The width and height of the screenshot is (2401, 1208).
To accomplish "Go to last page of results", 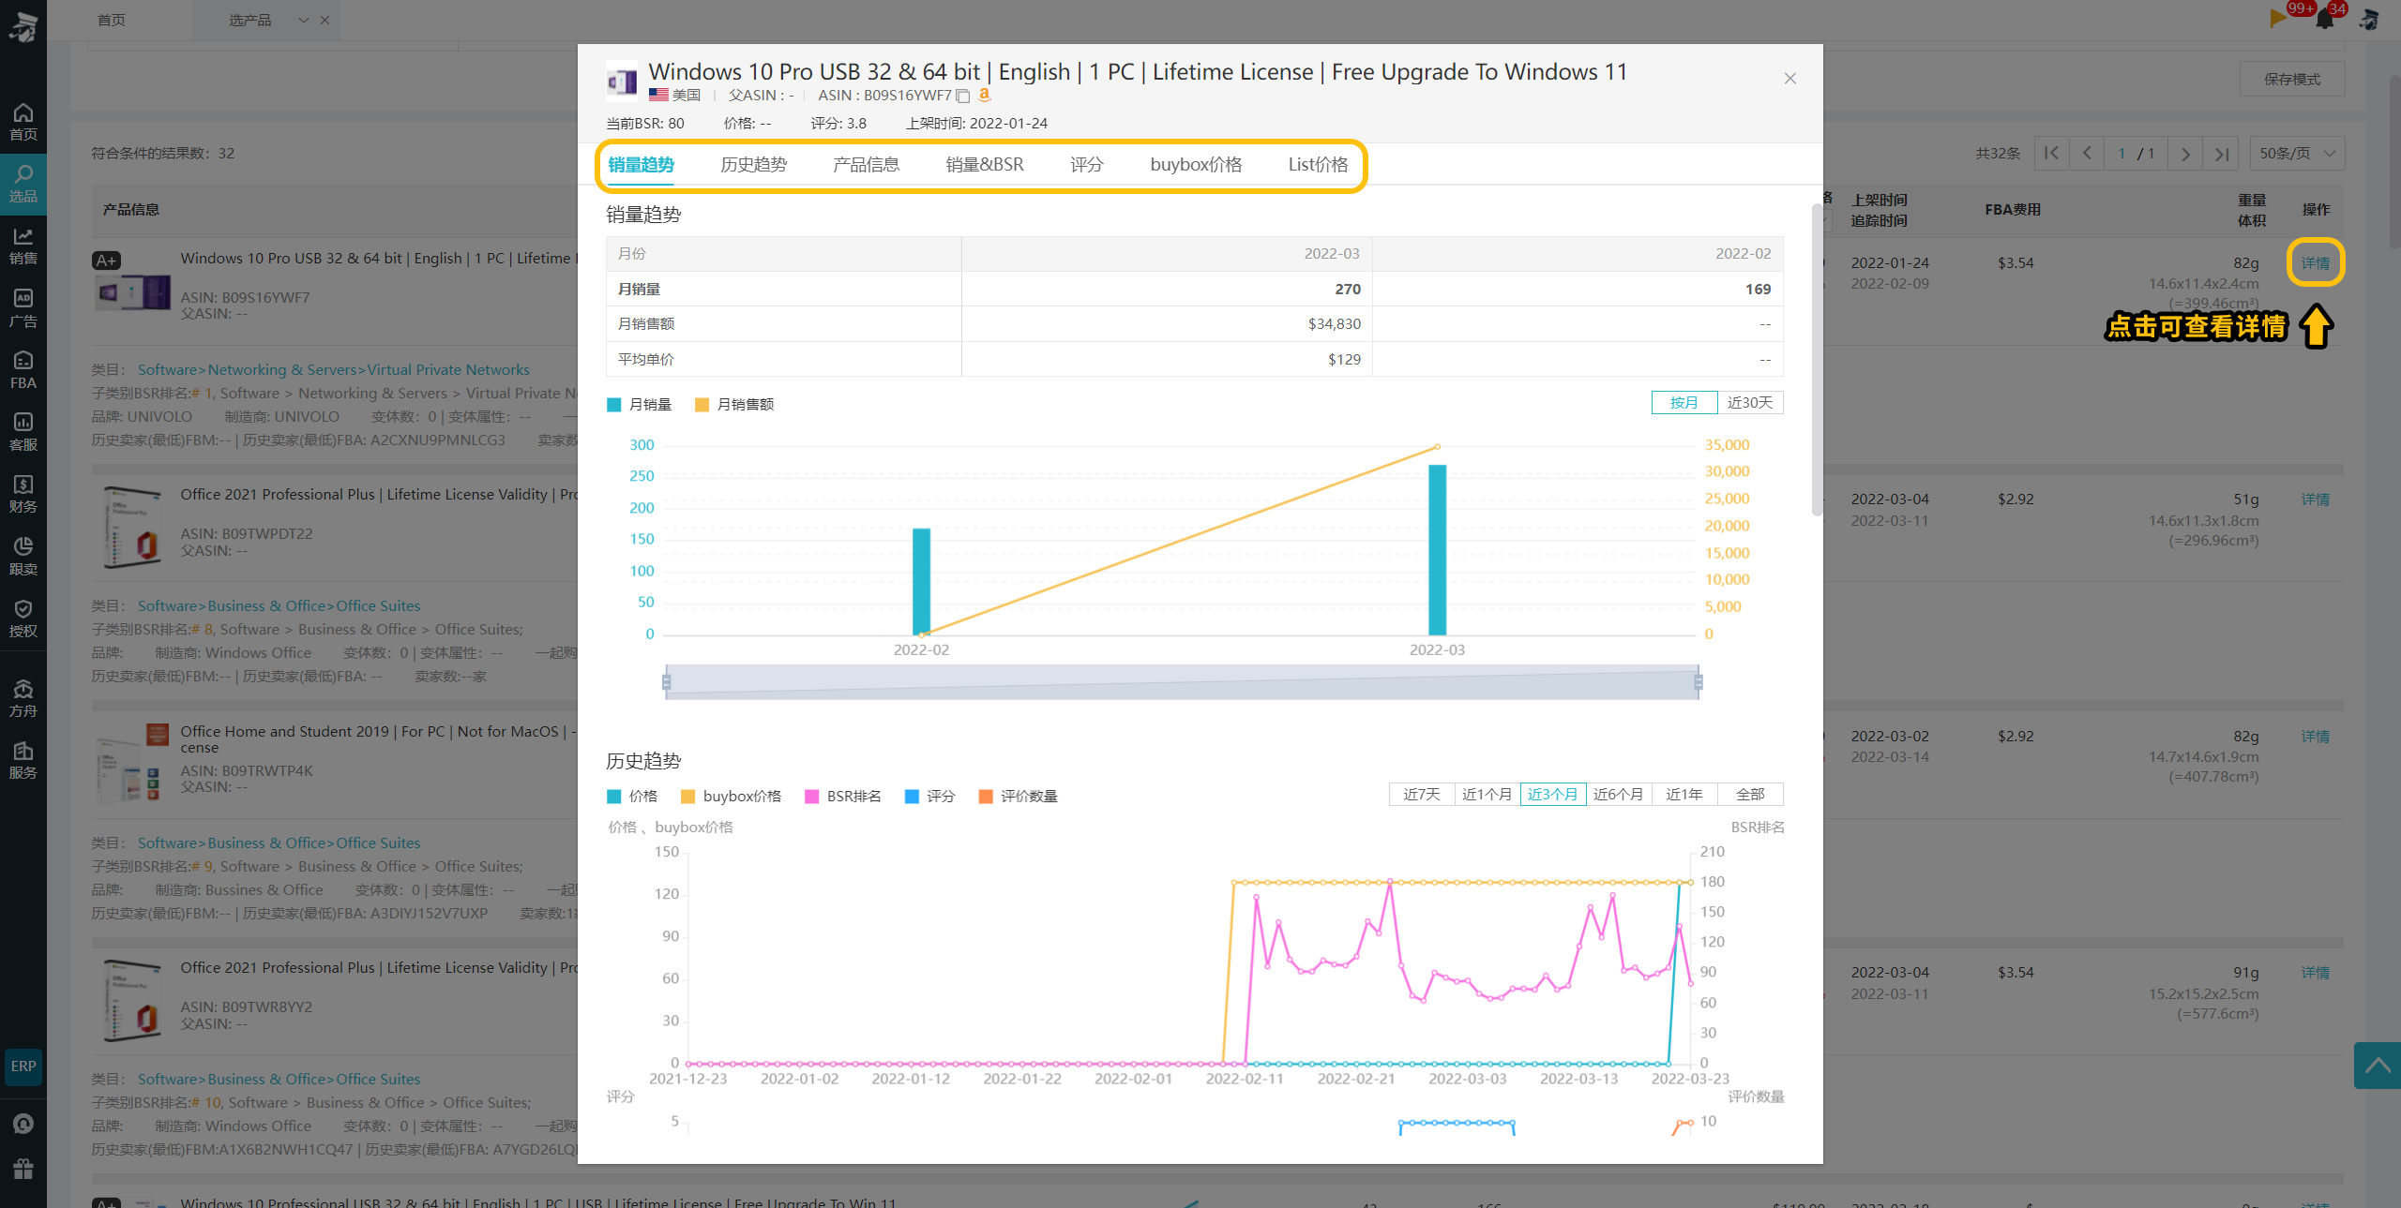I will (x=2221, y=153).
